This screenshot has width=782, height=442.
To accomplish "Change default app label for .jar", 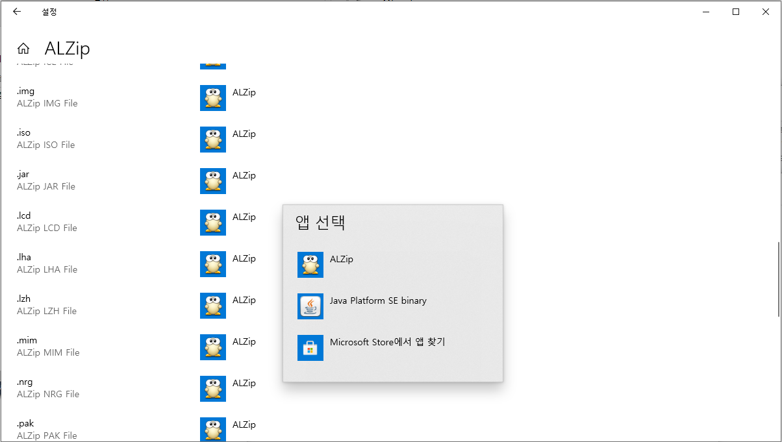I will coord(244,175).
